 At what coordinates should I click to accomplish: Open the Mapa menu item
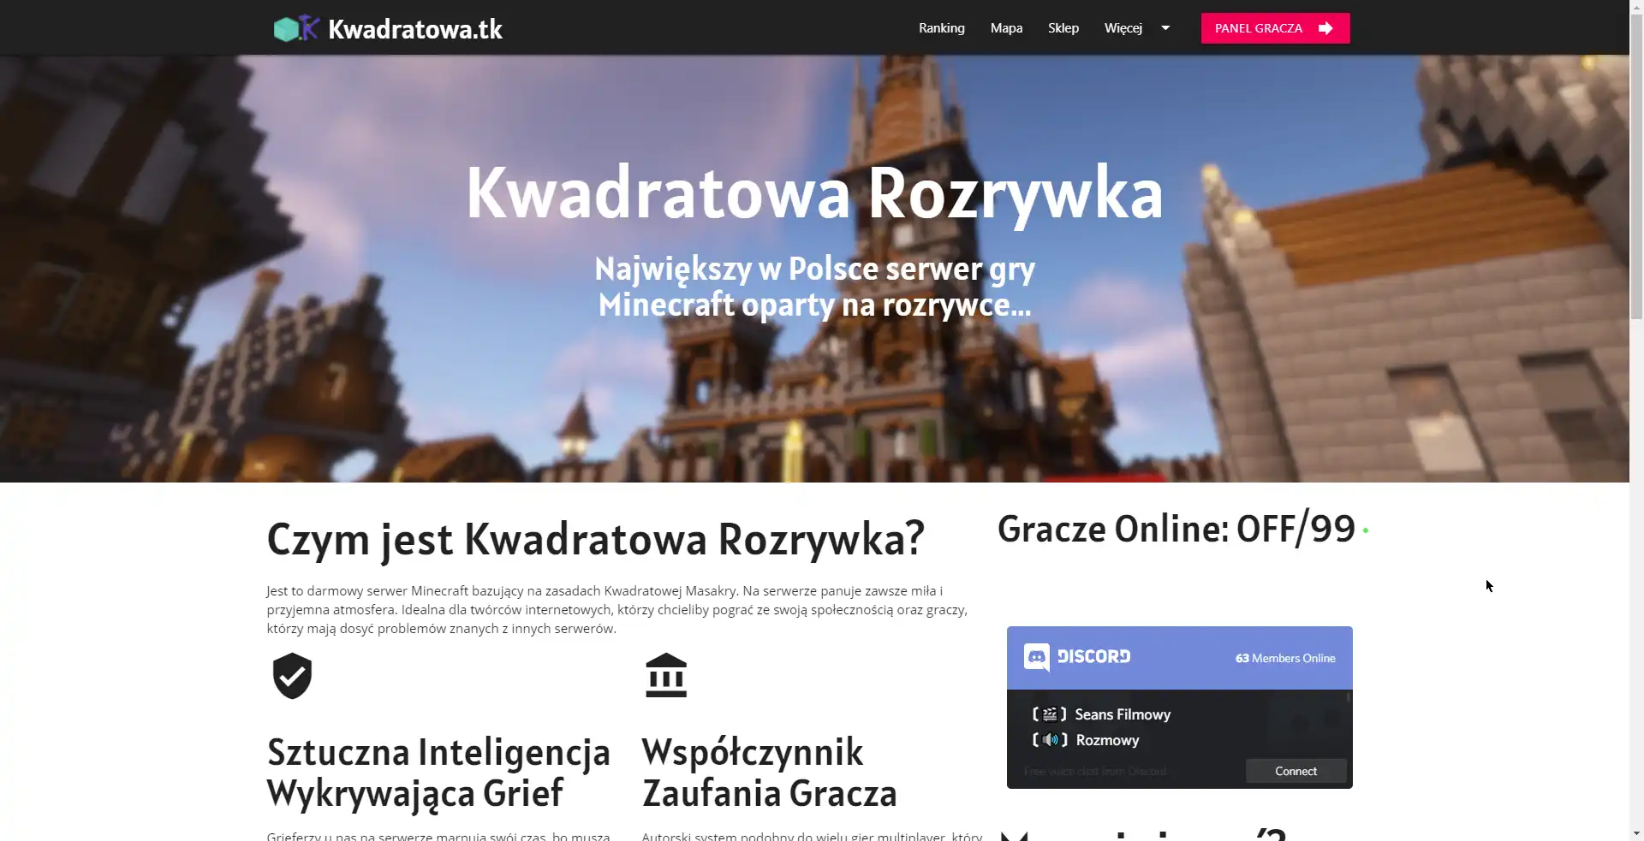(1006, 27)
